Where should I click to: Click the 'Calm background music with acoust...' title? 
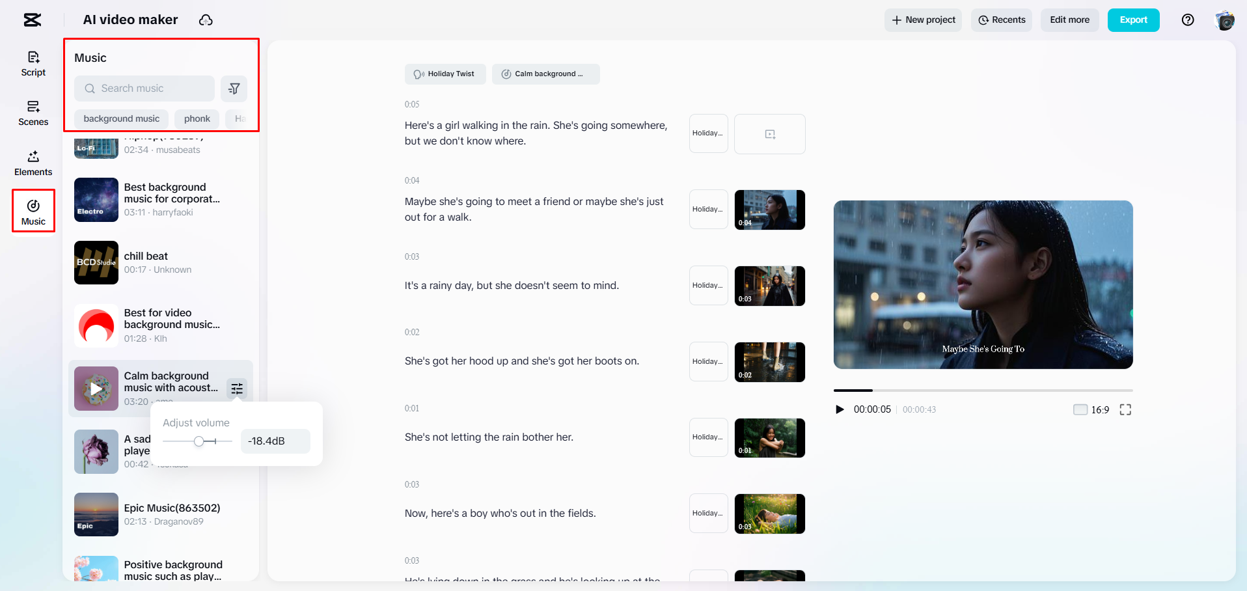pyautogui.click(x=171, y=382)
